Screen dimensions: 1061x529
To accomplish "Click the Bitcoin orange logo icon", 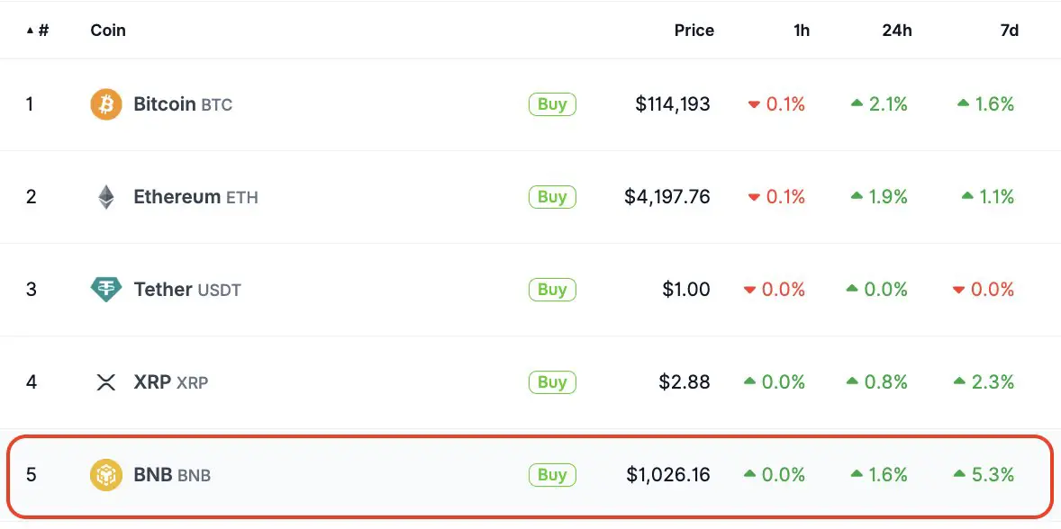I will tap(106, 104).
